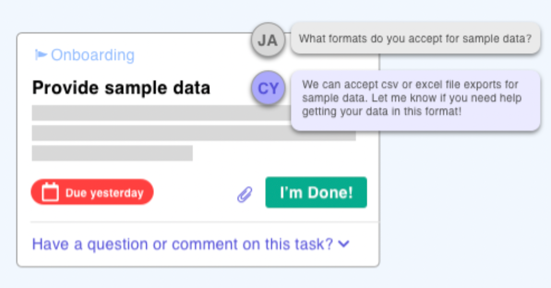Click the CY user avatar
Screen dimensions: 551x288
(268, 88)
